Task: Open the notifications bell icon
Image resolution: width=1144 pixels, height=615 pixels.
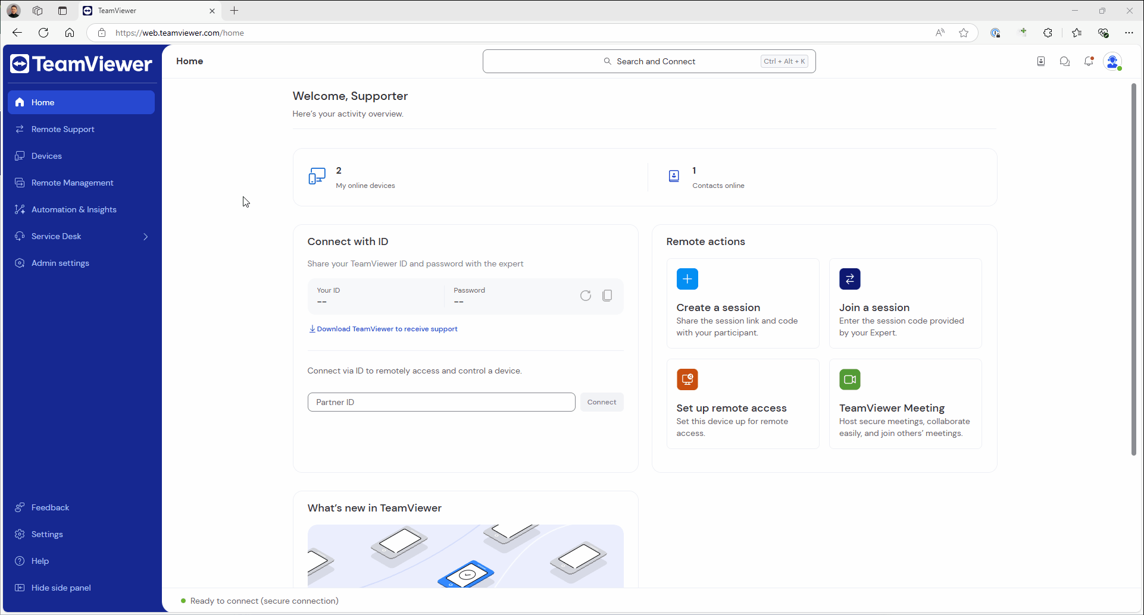Action: click(1089, 61)
